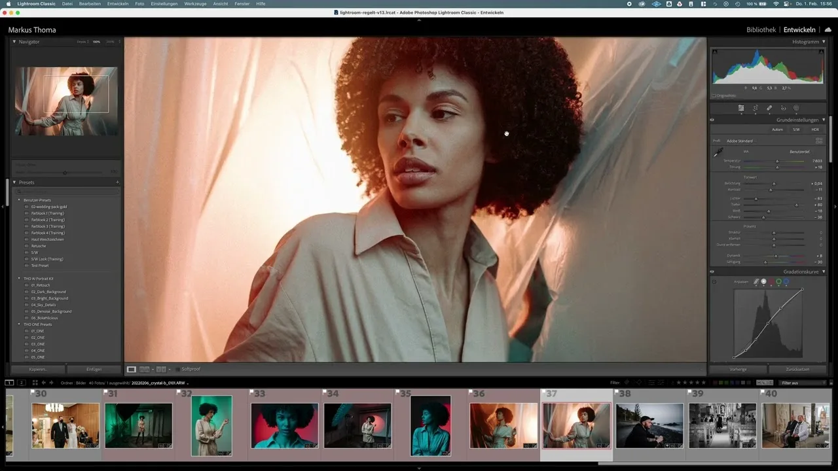
Task: Open the Entwickeln menu
Action: tap(118, 4)
